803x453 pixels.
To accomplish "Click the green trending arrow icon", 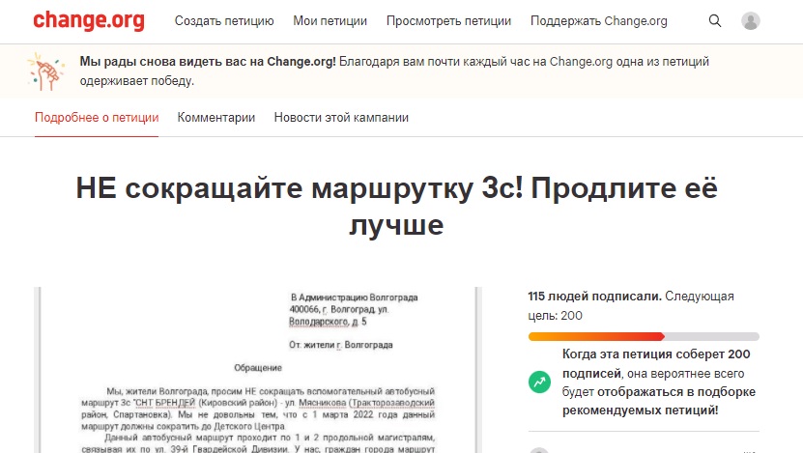I will pos(539,382).
